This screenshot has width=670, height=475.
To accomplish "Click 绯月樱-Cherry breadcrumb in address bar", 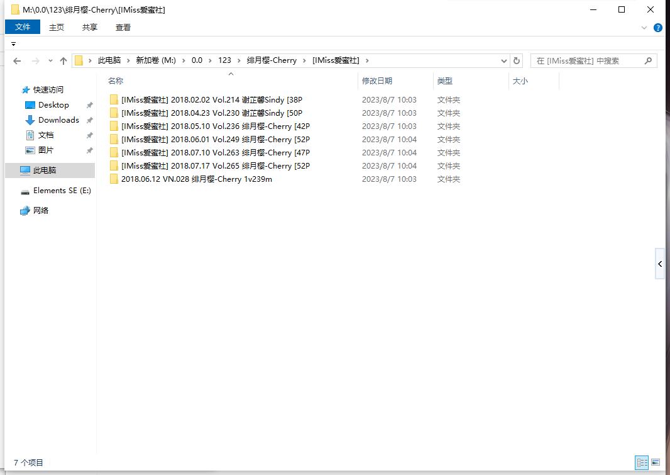I will coord(272,60).
